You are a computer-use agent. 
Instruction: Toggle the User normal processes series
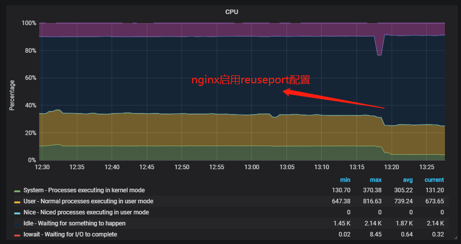[x=88, y=201]
